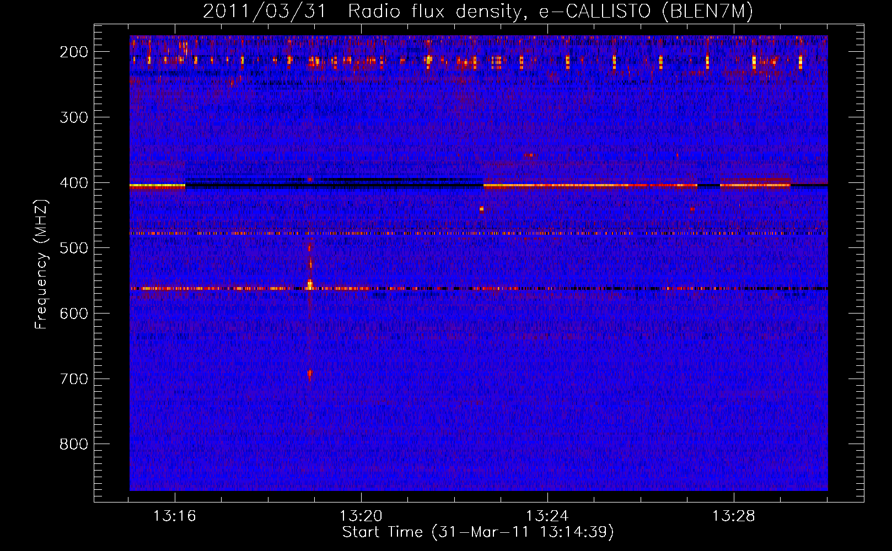Image resolution: width=892 pixels, height=551 pixels.
Task: Click the 13:24 time tick label
Action: (x=547, y=516)
